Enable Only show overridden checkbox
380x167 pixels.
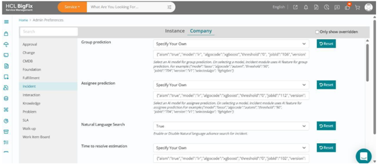[x=317, y=32]
